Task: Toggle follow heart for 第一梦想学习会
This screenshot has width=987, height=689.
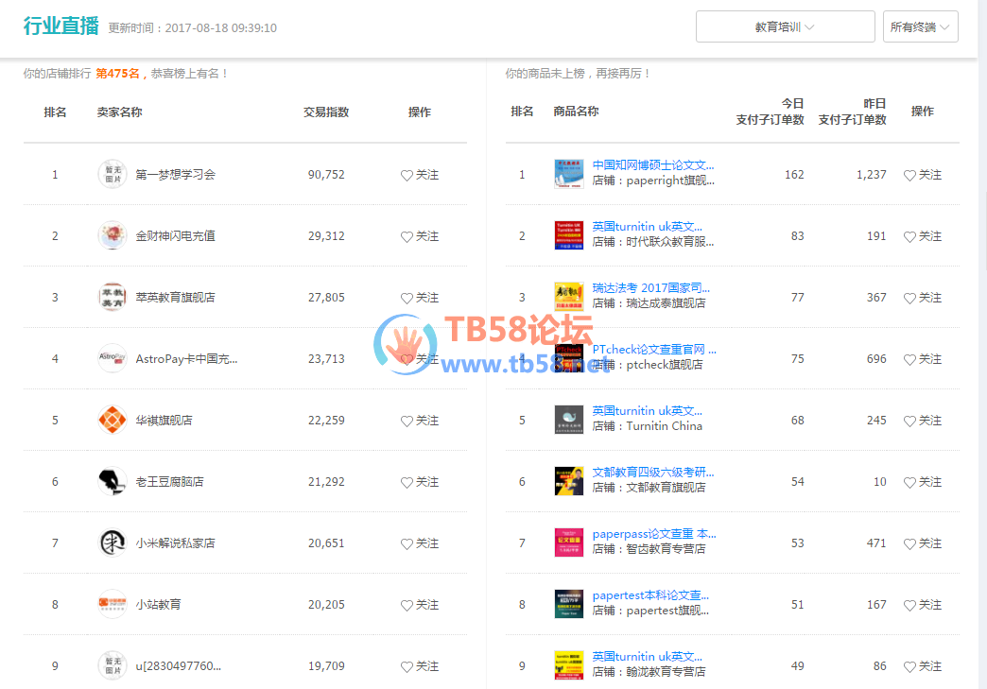Action: (420, 175)
